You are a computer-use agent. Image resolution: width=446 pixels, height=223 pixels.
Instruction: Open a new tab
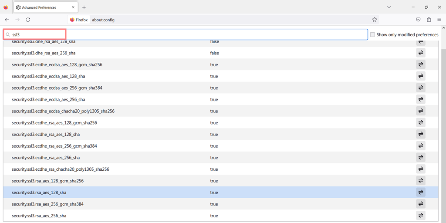(84, 7)
